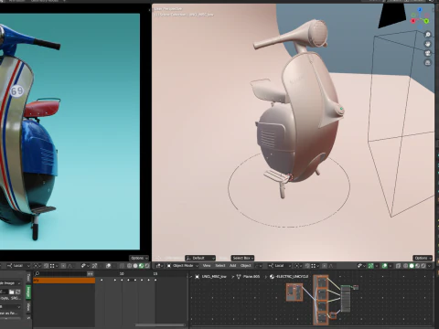Click the zoom viewport magnifier gizmo
This screenshot has width=439, height=329.
tap(428, 35)
